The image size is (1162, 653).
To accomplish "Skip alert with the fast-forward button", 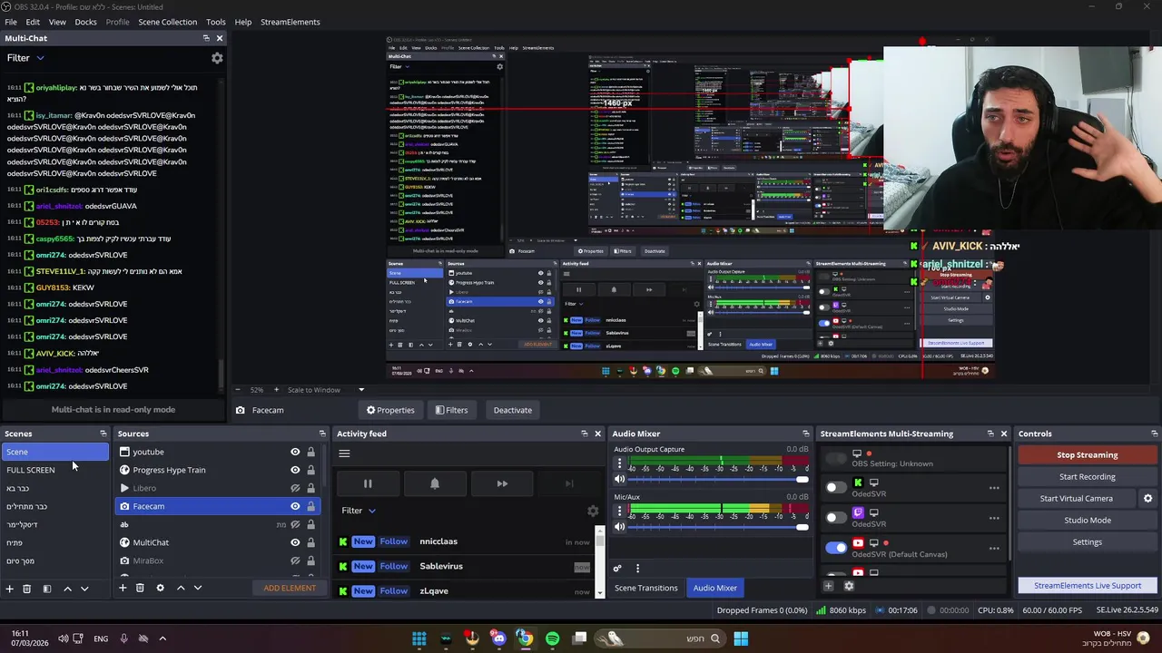I will [x=502, y=483].
